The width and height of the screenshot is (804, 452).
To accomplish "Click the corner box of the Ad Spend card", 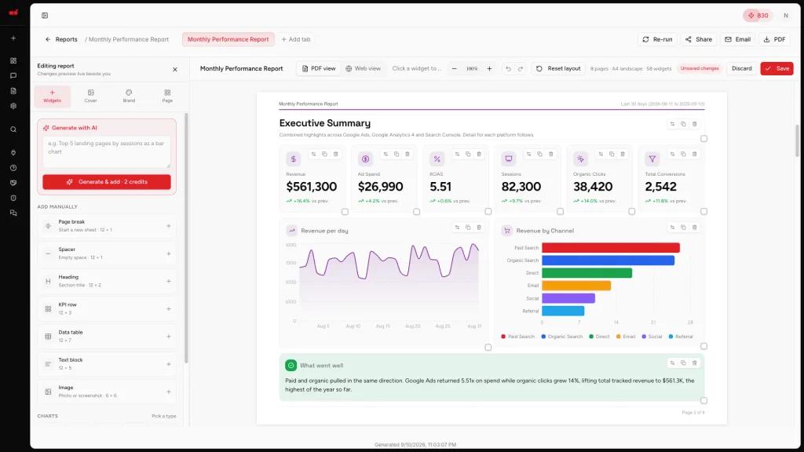I will click(x=416, y=212).
